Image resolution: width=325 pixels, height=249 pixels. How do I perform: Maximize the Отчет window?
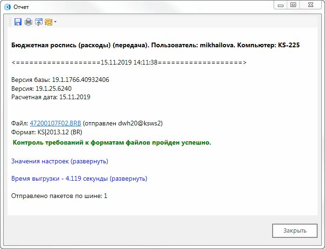pyautogui.click(x=293, y=5)
